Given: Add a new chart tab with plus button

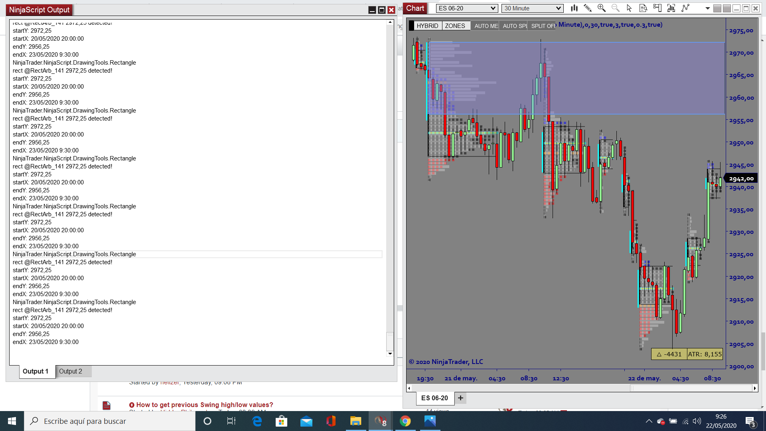Looking at the screenshot, I should click(x=460, y=398).
